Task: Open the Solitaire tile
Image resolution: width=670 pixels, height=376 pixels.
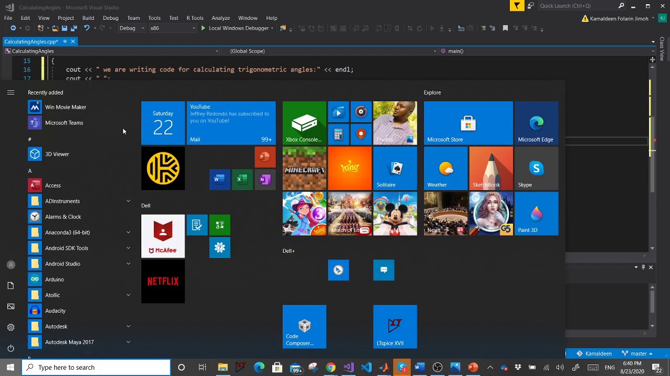Action: pyautogui.click(x=395, y=168)
